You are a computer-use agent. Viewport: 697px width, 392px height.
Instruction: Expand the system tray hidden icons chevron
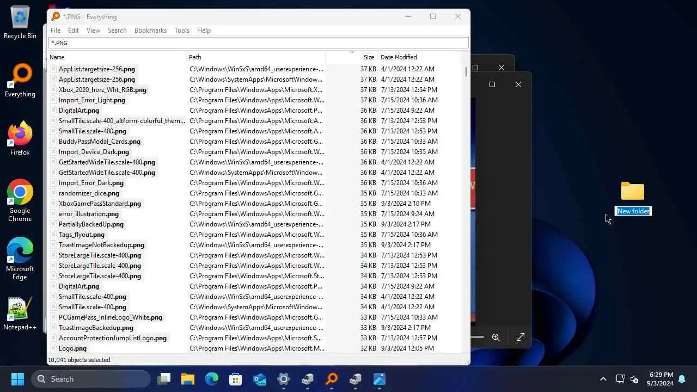click(x=603, y=379)
